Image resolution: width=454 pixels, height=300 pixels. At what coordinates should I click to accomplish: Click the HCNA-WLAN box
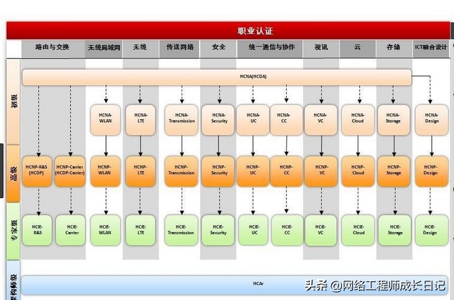coord(105,120)
